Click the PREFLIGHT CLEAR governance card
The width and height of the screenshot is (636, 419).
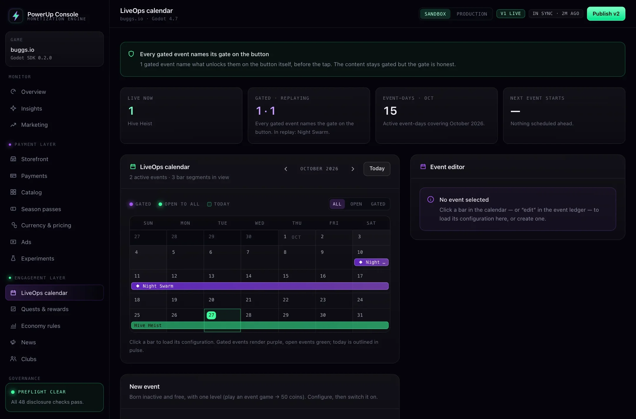click(x=54, y=397)
